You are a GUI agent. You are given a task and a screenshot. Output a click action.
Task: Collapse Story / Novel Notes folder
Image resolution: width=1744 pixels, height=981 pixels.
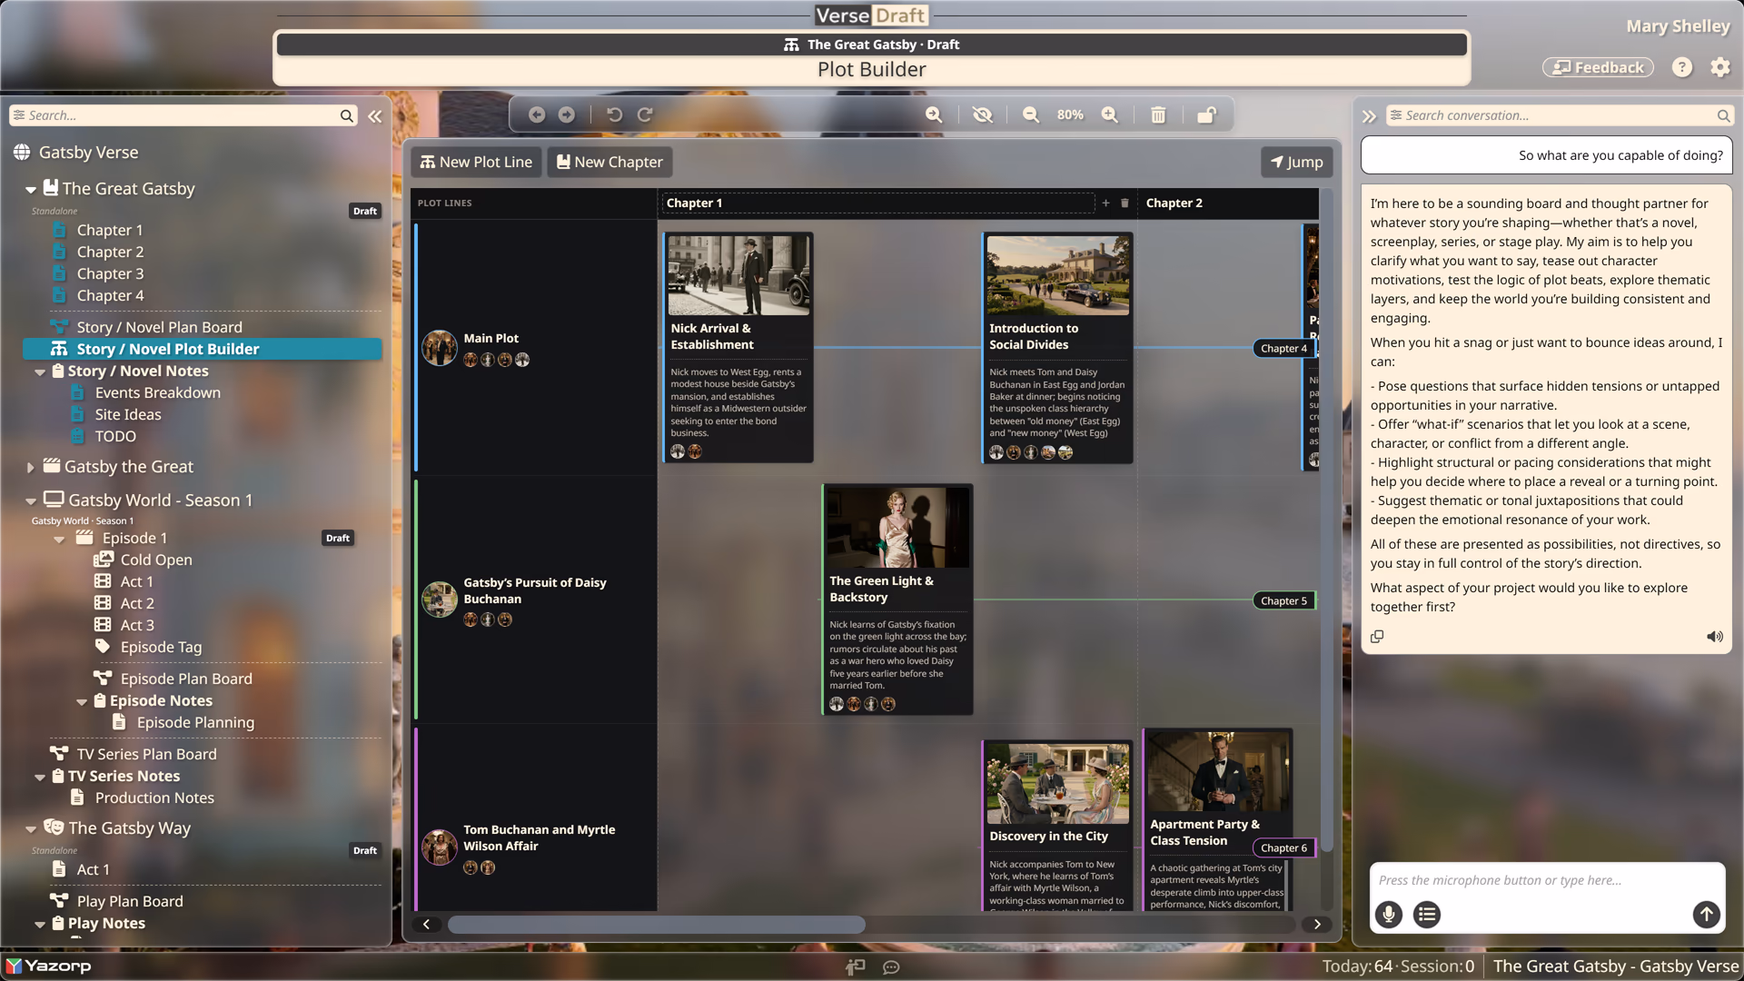40,372
